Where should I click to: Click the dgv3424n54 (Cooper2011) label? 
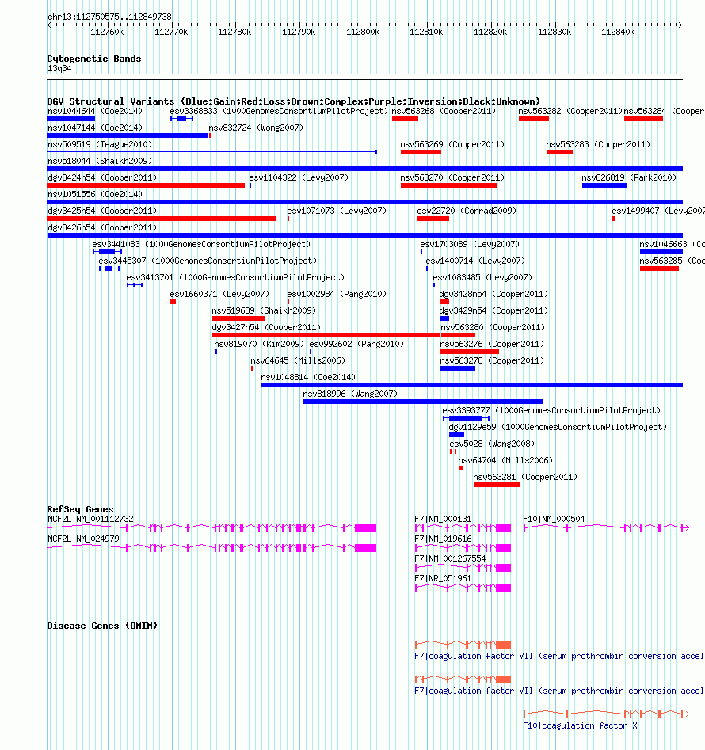tap(102, 177)
